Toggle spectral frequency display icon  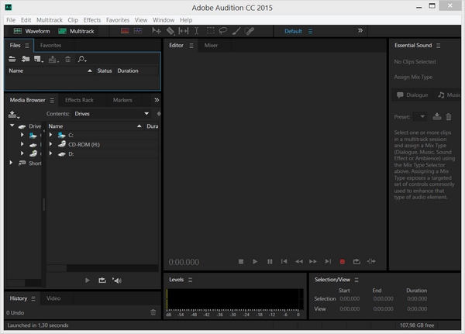pos(125,31)
